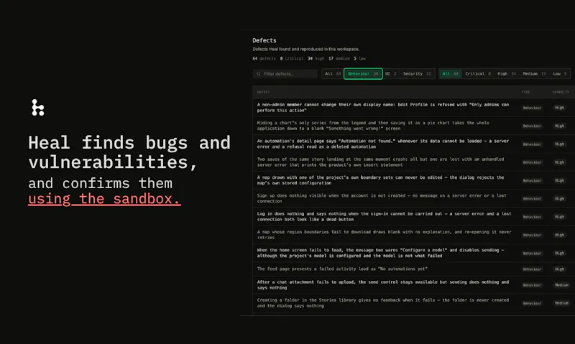This screenshot has height=344, width=575.
Task: Click Behaviour badge on Log in defect row
Action: [532, 217]
